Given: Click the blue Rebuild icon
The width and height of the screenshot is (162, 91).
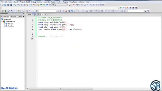Looking at the screenshot, I should tap(47, 5).
